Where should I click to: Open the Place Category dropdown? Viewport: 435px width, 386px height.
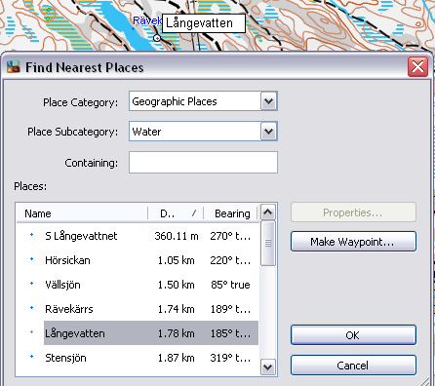click(x=268, y=101)
